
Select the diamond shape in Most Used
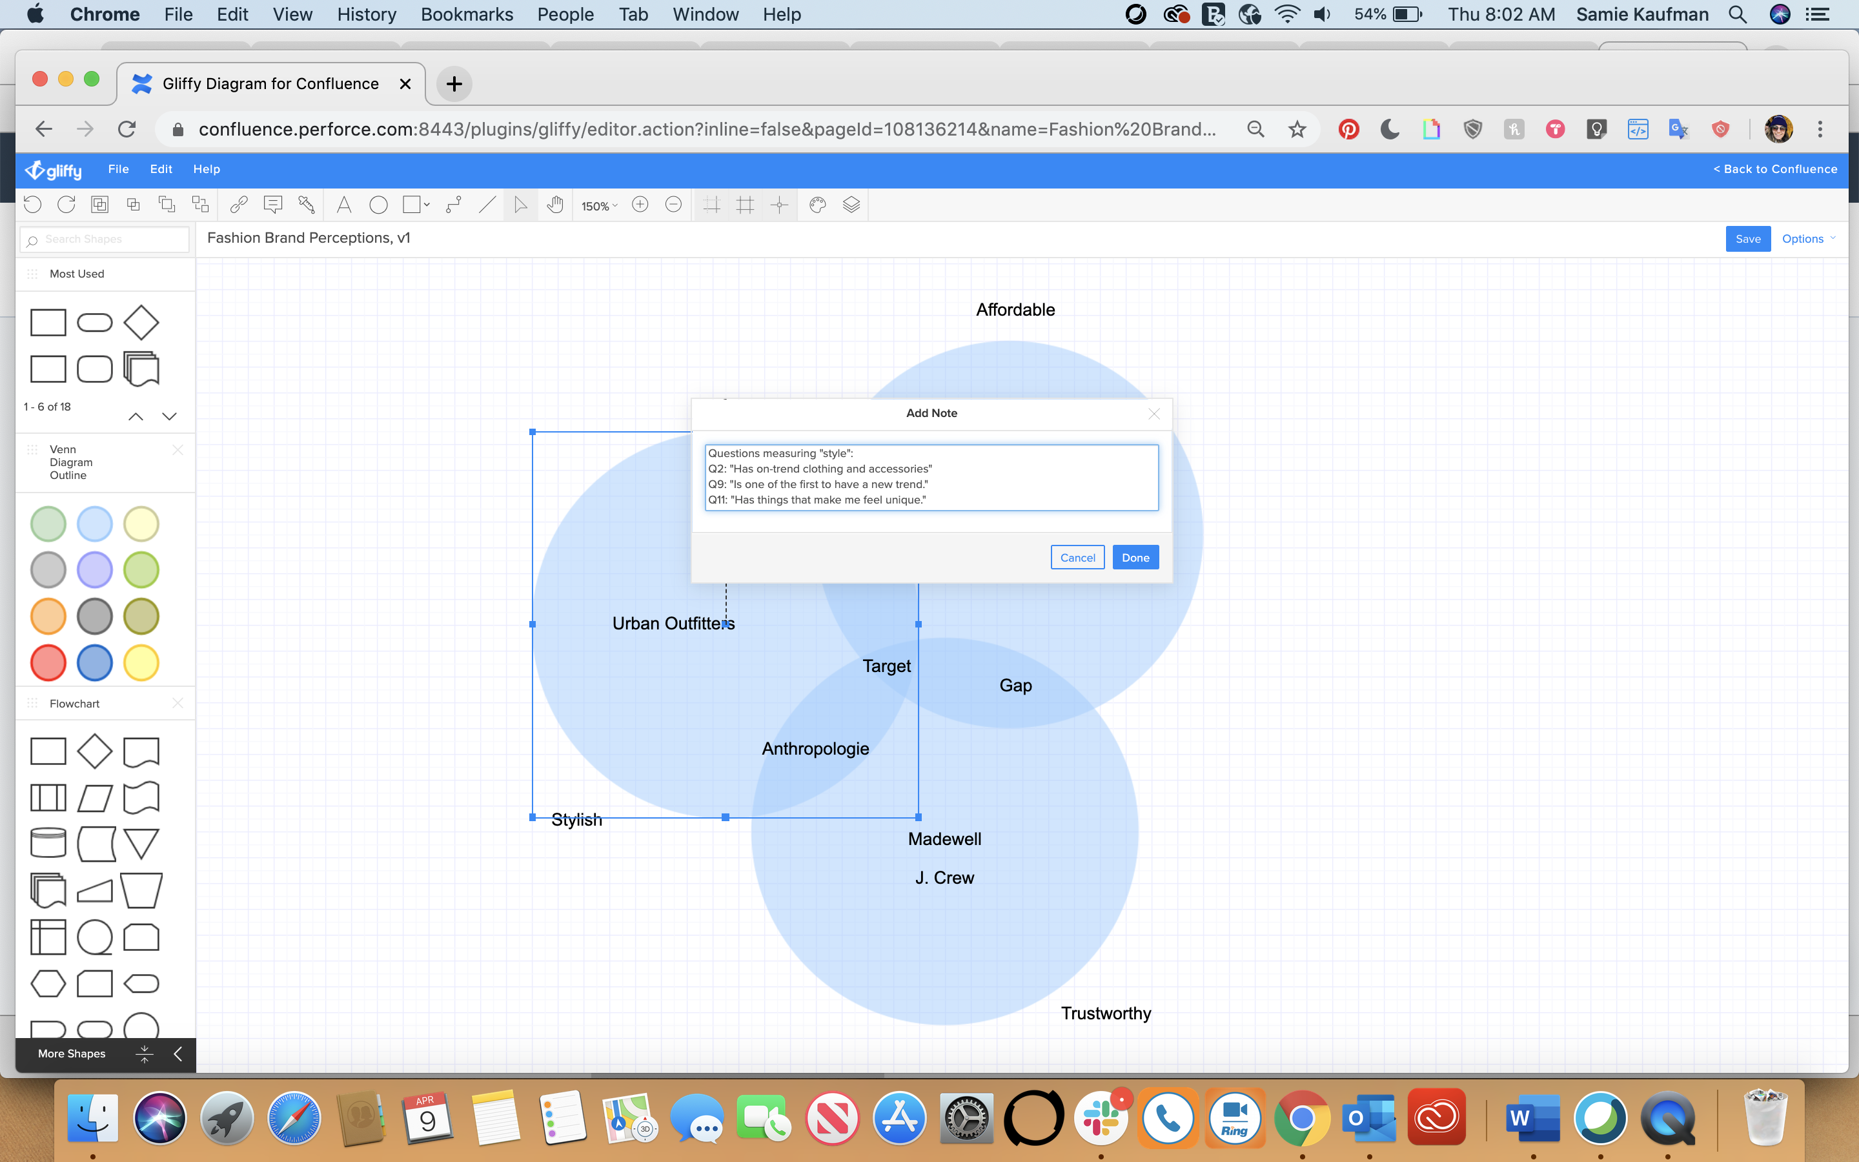pos(141,323)
